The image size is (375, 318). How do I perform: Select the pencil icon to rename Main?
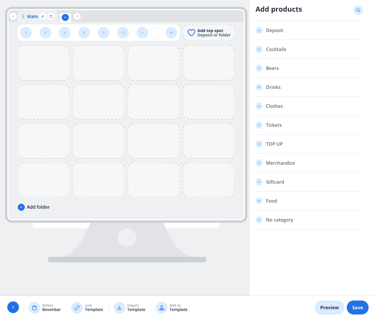point(43,16)
